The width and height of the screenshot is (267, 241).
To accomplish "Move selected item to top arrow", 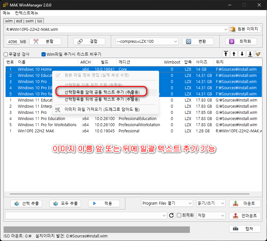I will 226,54.
